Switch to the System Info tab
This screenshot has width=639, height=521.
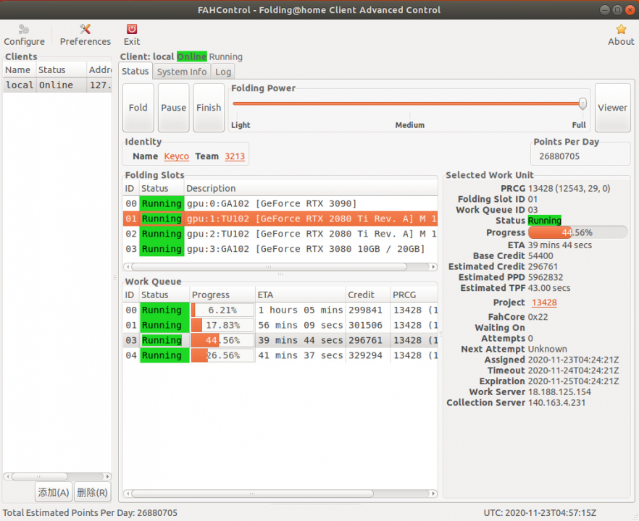click(182, 72)
